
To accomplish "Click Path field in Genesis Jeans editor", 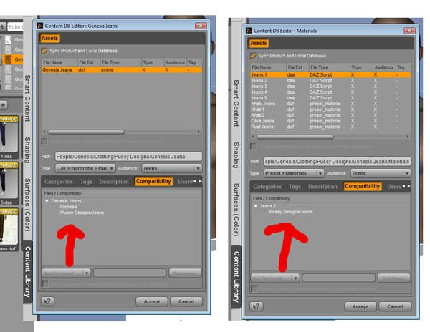I will pos(128,157).
